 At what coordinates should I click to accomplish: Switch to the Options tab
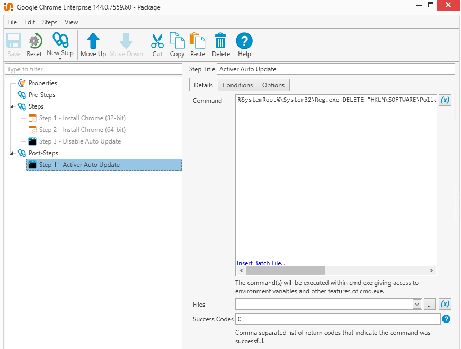[x=273, y=85]
